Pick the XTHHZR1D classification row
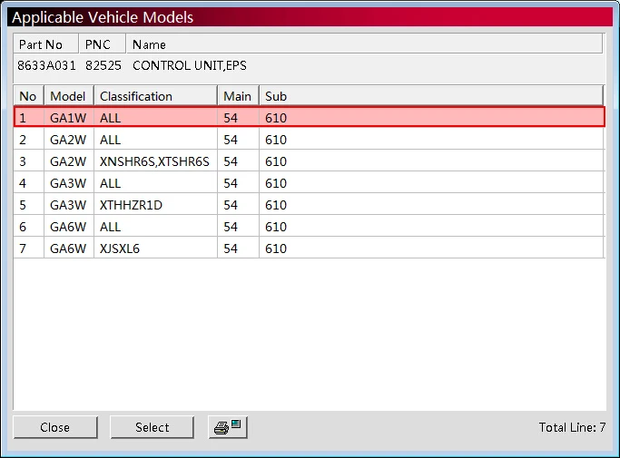 [310, 204]
